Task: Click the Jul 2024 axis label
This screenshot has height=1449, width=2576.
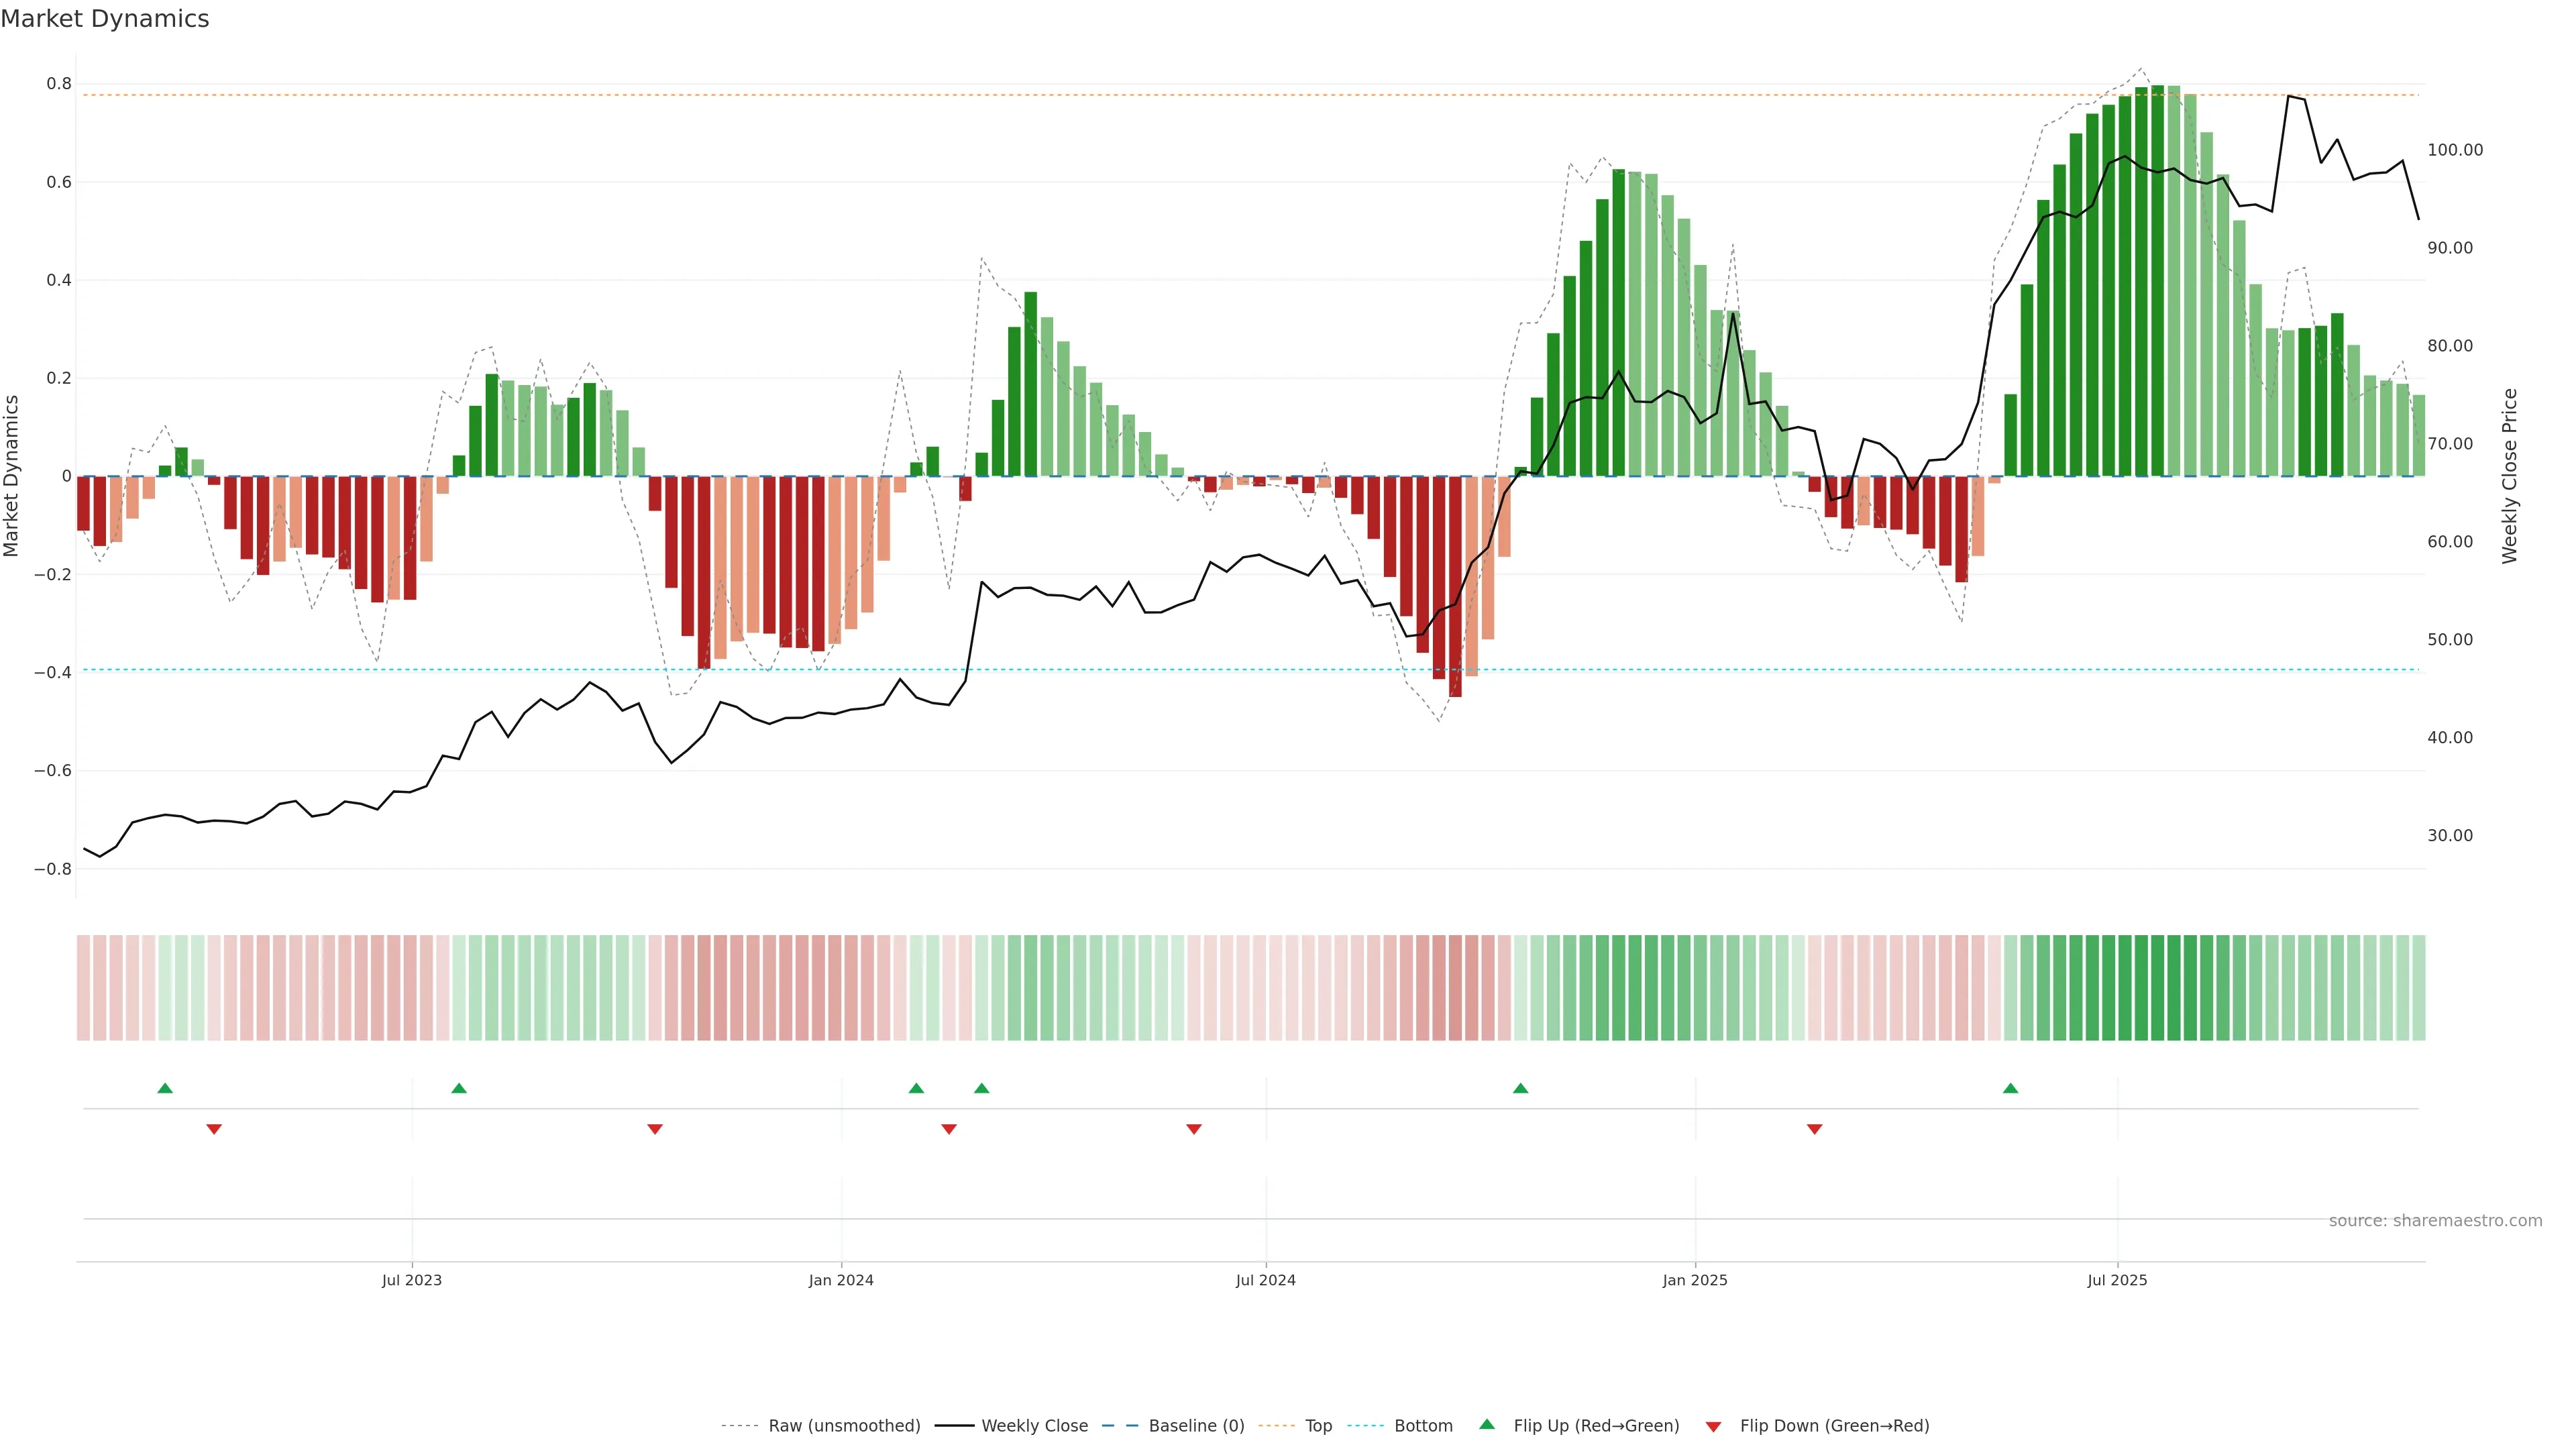Action: (1265, 1280)
